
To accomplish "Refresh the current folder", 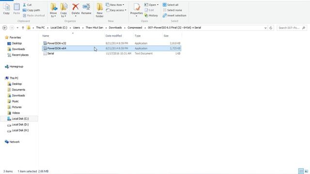I will (x=271, y=28).
